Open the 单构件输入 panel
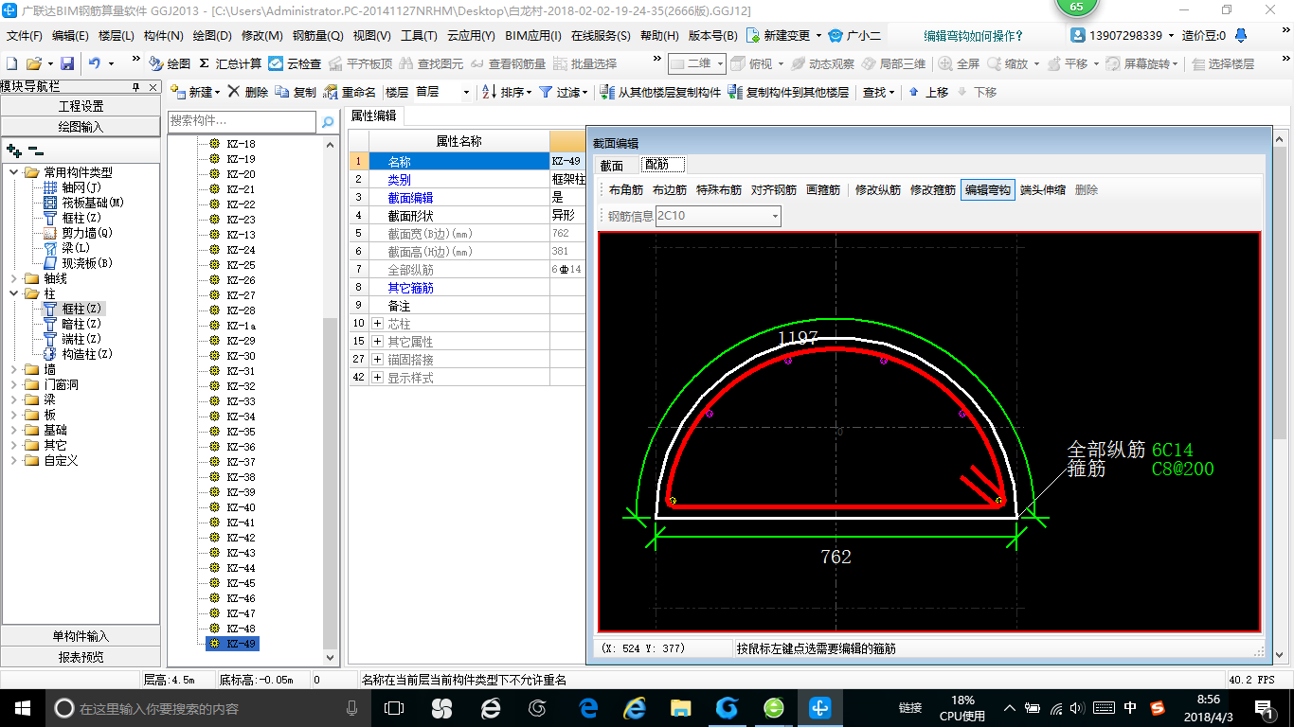 pyautogui.click(x=81, y=636)
